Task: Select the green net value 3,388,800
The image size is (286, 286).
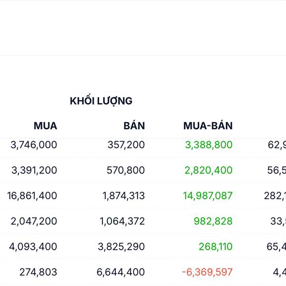Action: tap(209, 145)
